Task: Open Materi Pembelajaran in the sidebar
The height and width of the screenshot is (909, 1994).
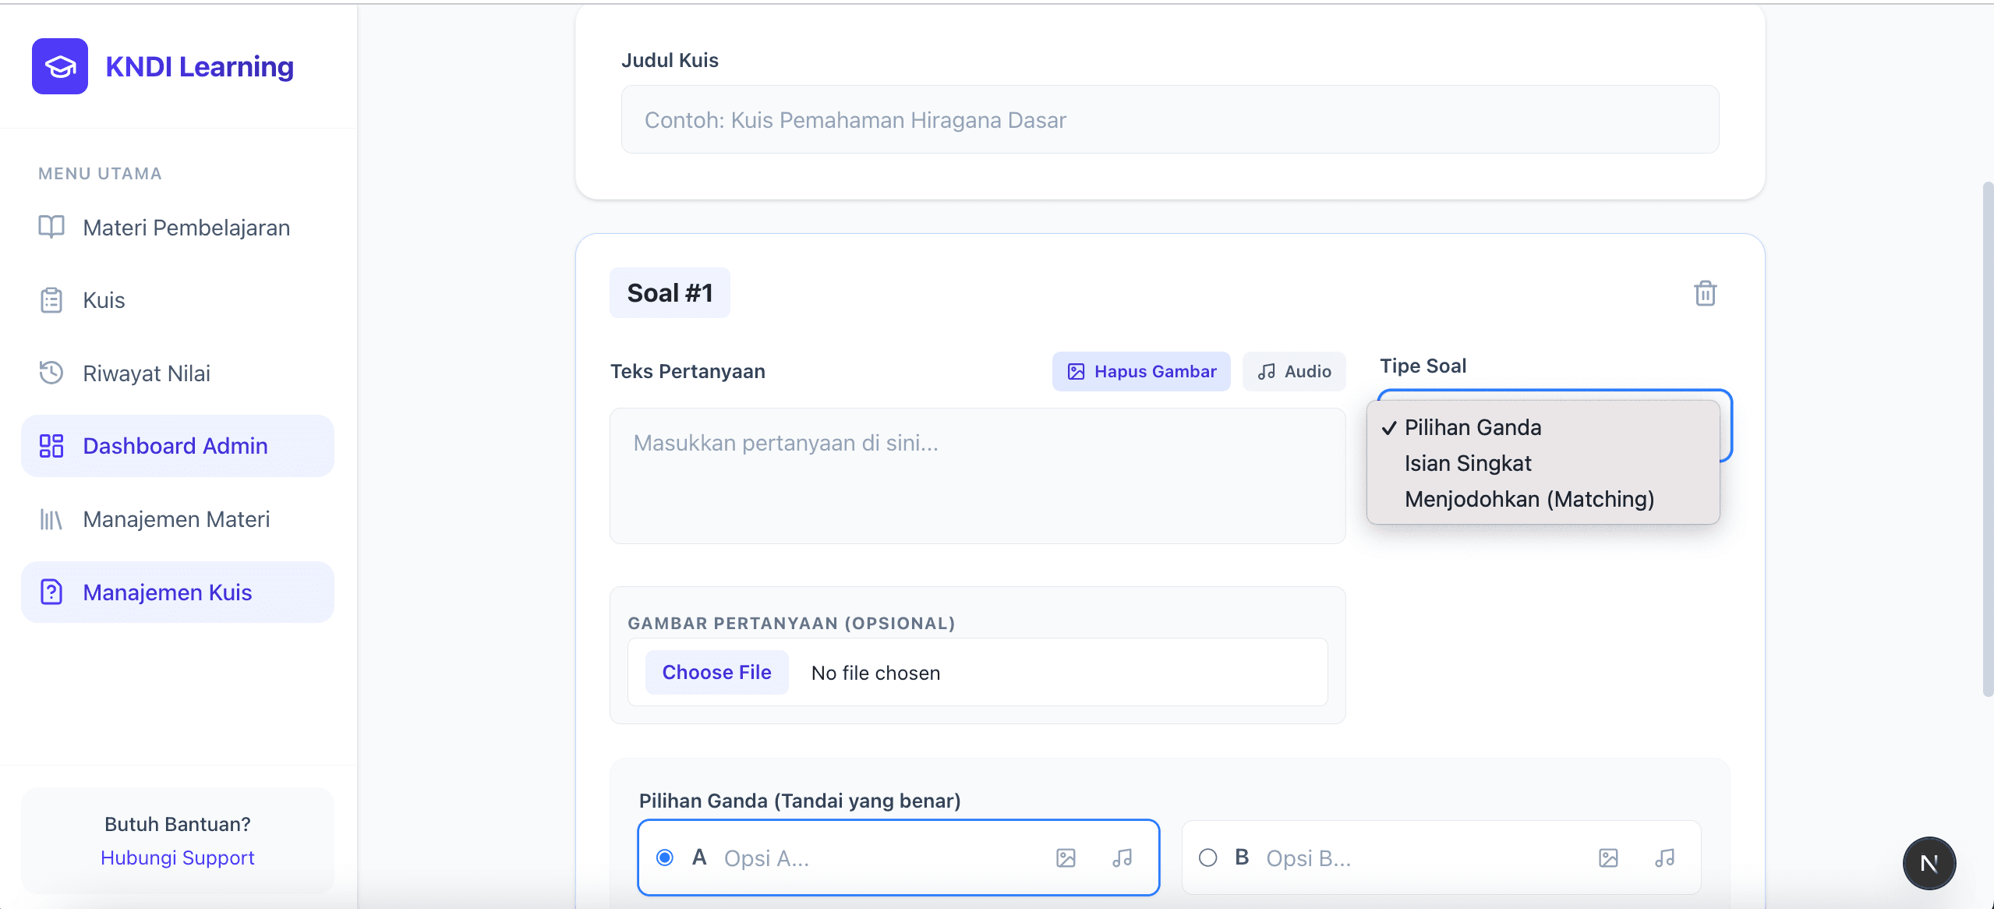Action: coord(178,228)
